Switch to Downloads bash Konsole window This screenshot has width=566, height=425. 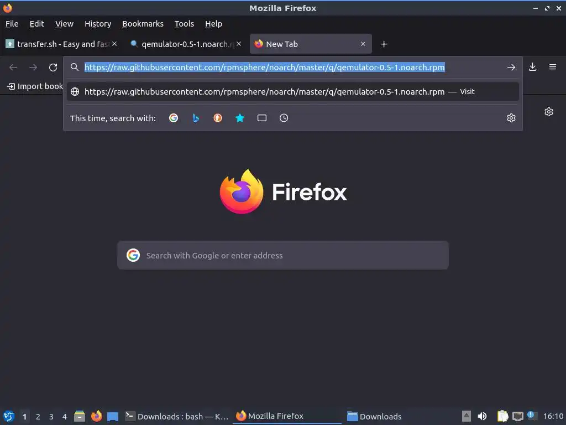[177, 416]
